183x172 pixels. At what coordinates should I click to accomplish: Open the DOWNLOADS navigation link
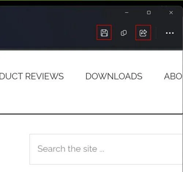click(x=114, y=76)
